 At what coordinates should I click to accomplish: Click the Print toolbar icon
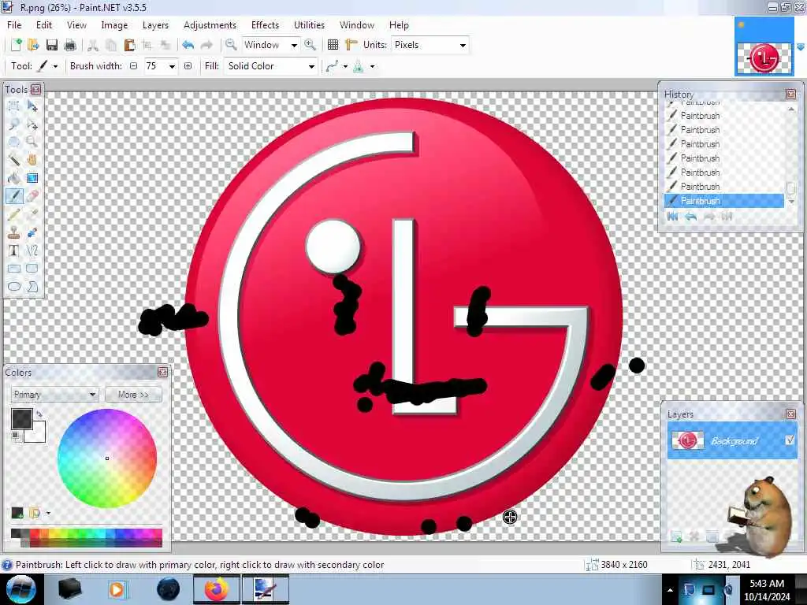pos(70,45)
